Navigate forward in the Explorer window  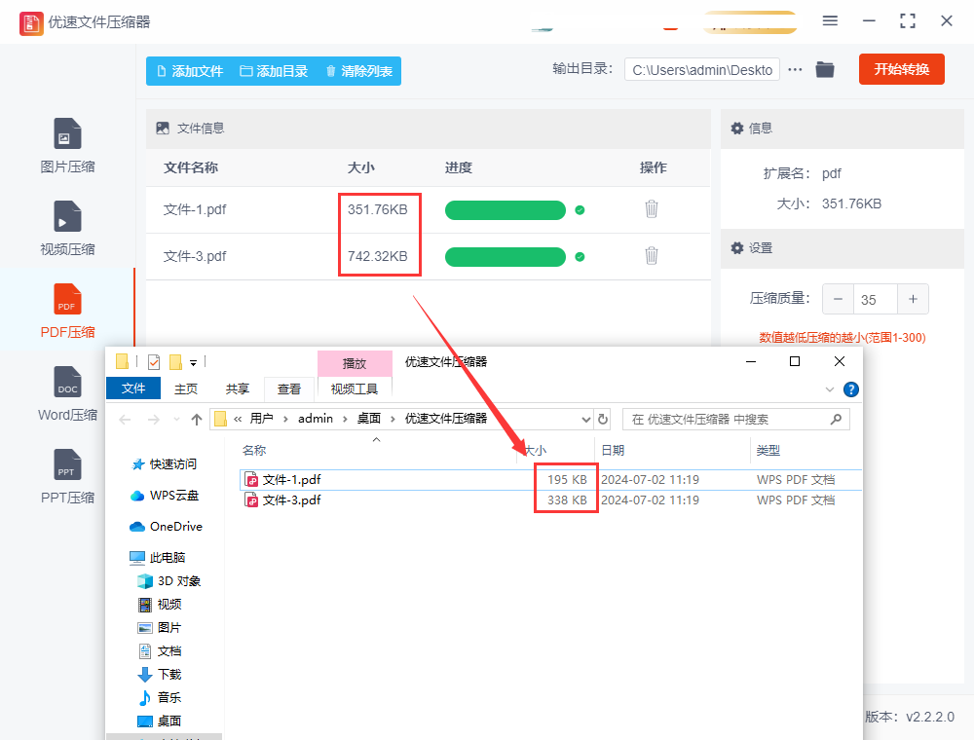point(154,420)
